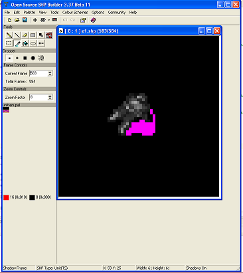Click the Undo toolbar icon
The height and width of the screenshot is (273, 243).
(65, 20)
